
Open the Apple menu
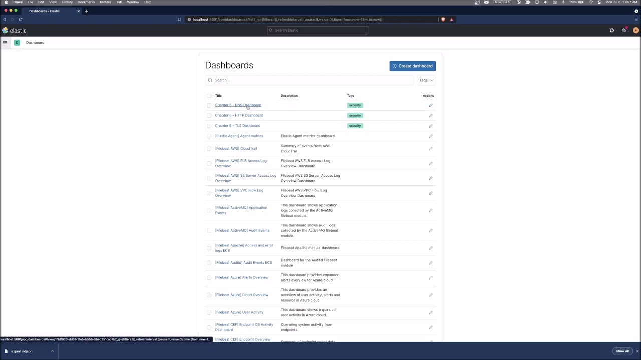6,2
